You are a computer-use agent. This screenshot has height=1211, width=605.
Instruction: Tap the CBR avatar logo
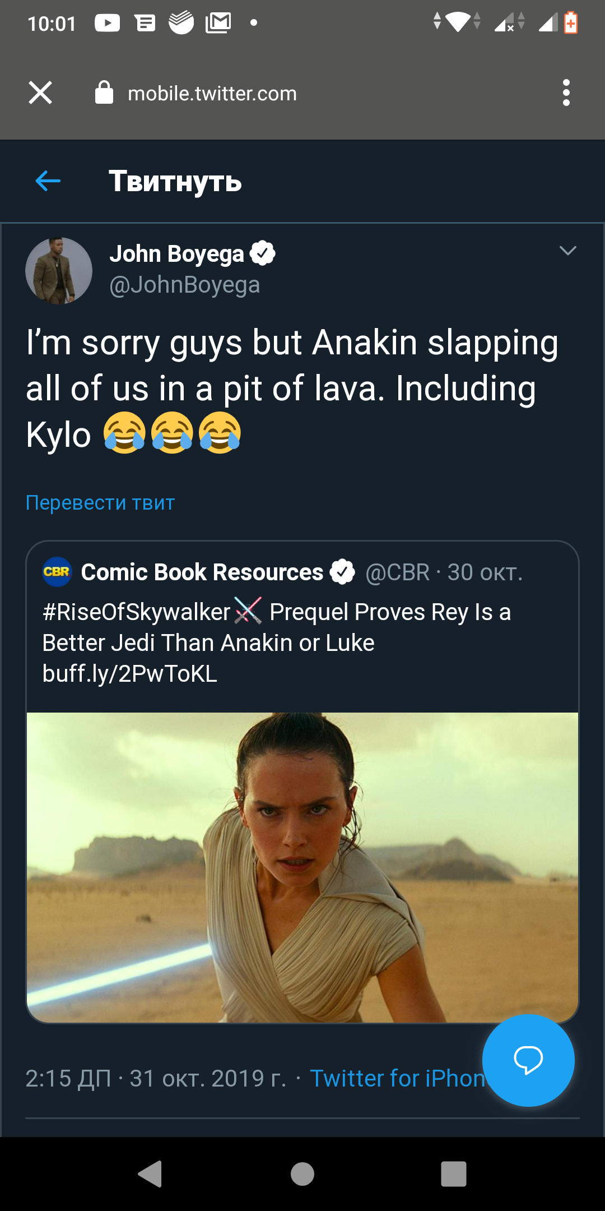(x=57, y=572)
